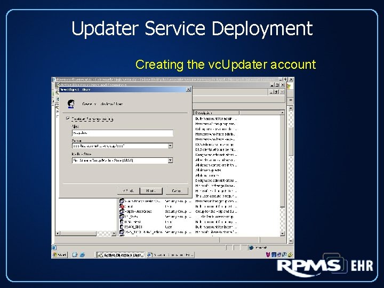Click the Show Desktop quick launch icon
The height and width of the screenshot is (288, 384).
point(75,255)
